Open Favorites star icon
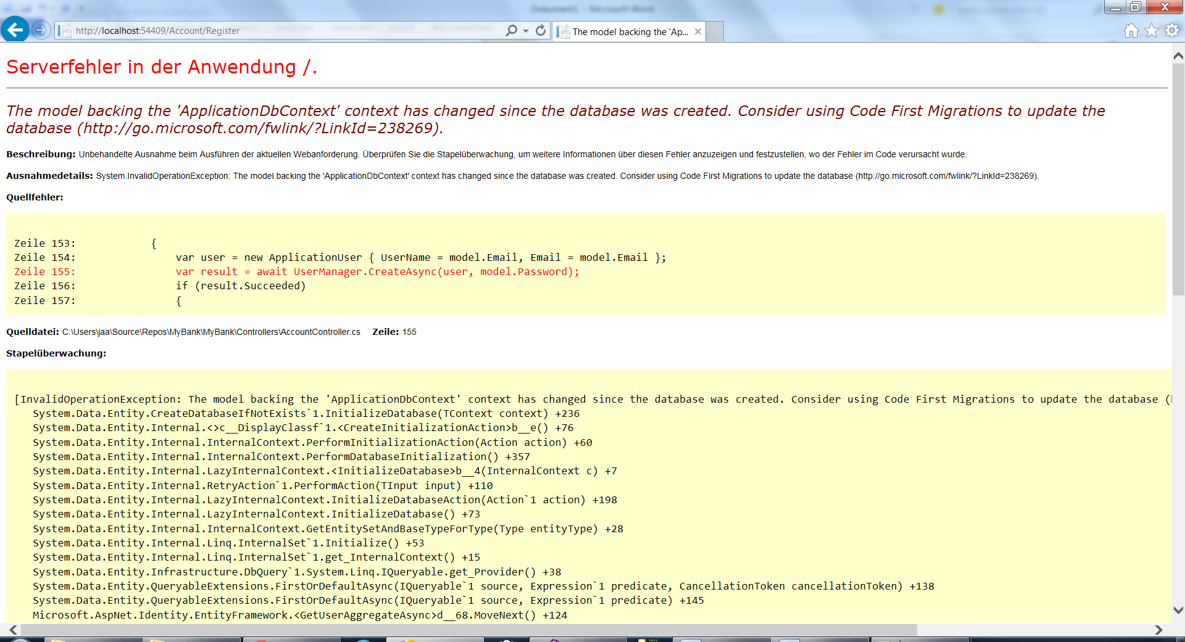Viewport: 1185px width, 642px height. tap(1152, 31)
